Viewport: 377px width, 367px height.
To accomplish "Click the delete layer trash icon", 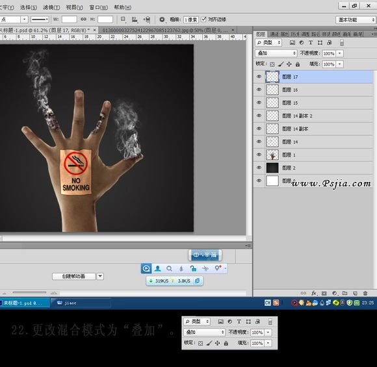I will pos(365,293).
